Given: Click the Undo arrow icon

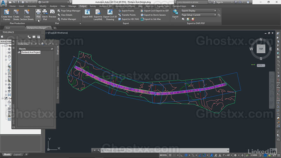Looking at the screenshot, I should 27,2.
